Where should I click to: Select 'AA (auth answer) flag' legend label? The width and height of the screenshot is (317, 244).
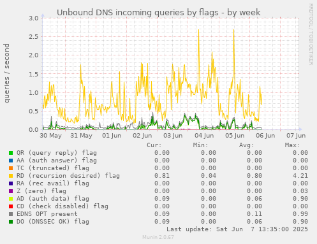(57, 161)
